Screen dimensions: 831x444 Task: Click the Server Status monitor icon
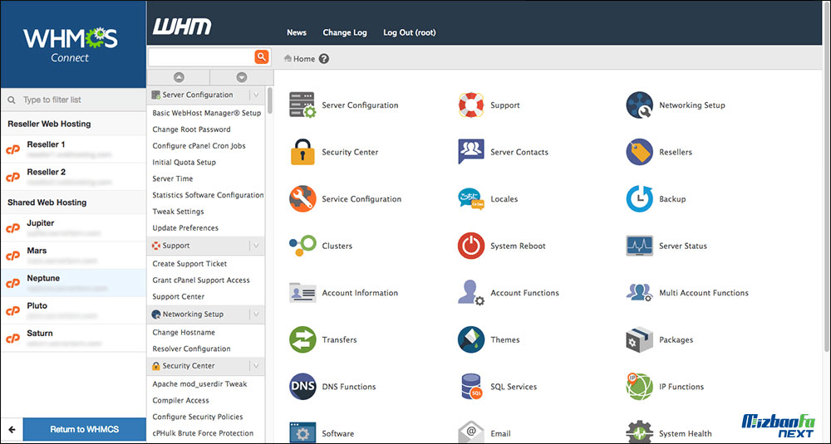[x=639, y=246]
